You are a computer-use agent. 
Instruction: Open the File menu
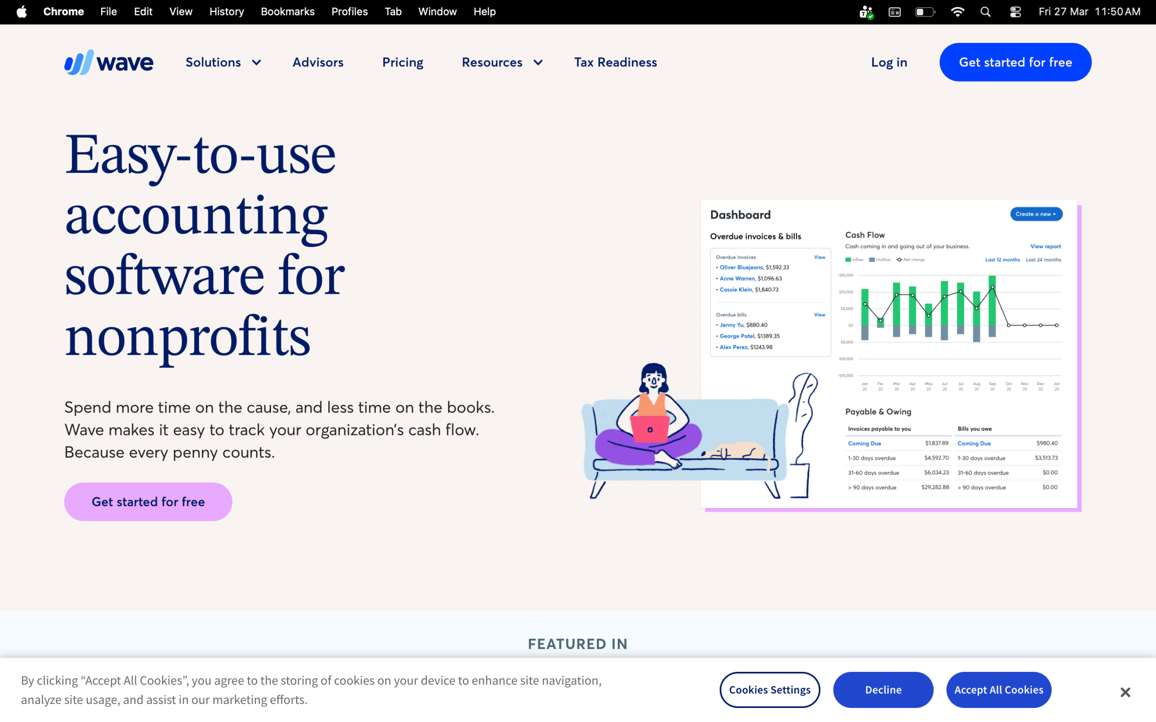pyautogui.click(x=108, y=11)
